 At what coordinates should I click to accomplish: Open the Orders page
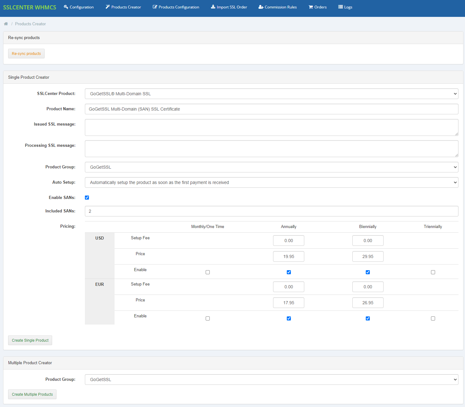point(318,7)
